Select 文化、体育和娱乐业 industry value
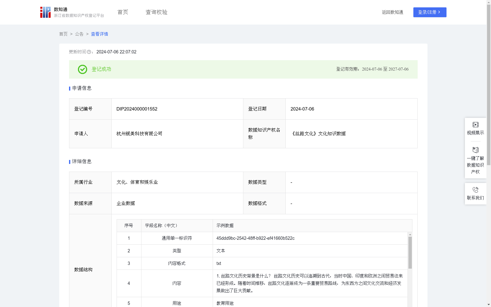The height and width of the screenshot is (307, 491). (x=137, y=182)
